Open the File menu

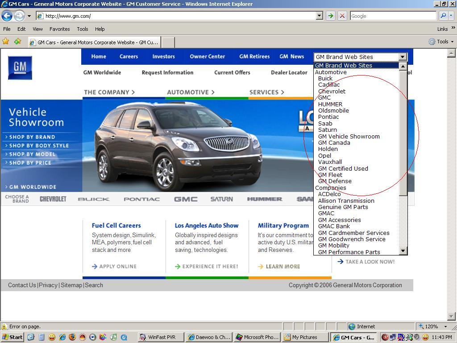click(7, 29)
